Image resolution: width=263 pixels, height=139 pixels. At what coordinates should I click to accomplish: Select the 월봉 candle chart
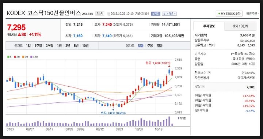tap(160, 46)
